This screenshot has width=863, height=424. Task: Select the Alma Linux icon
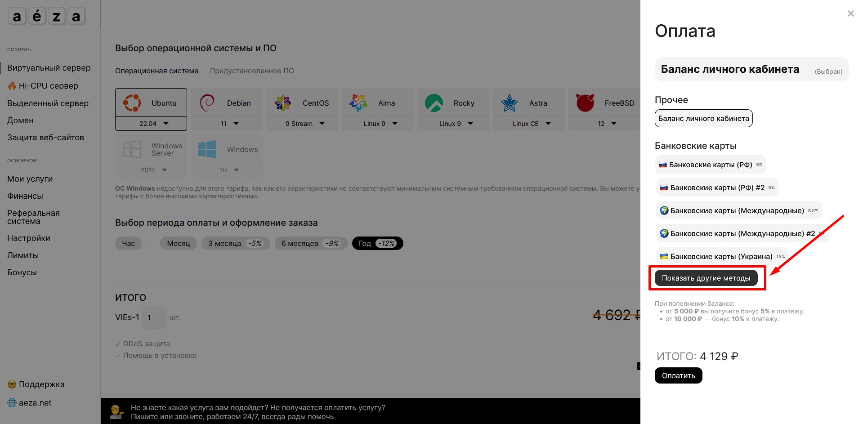pyautogui.click(x=358, y=103)
